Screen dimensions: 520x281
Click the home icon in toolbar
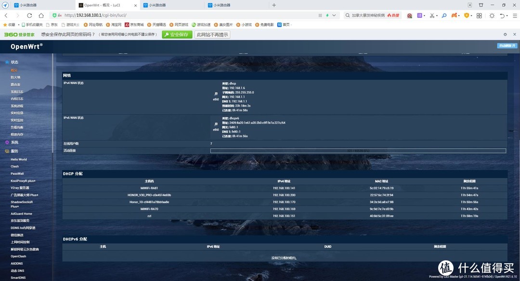[41, 15]
